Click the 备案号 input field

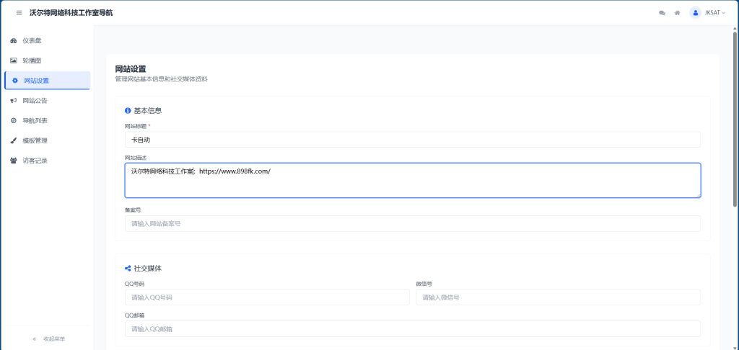click(x=412, y=223)
